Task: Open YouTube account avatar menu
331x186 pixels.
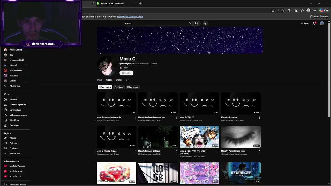Action: (322, 23)
